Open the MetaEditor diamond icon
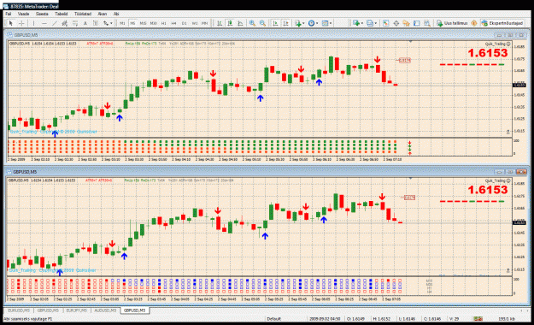Image resolution: width=534 pixels, height=325 pixels. 473,23
